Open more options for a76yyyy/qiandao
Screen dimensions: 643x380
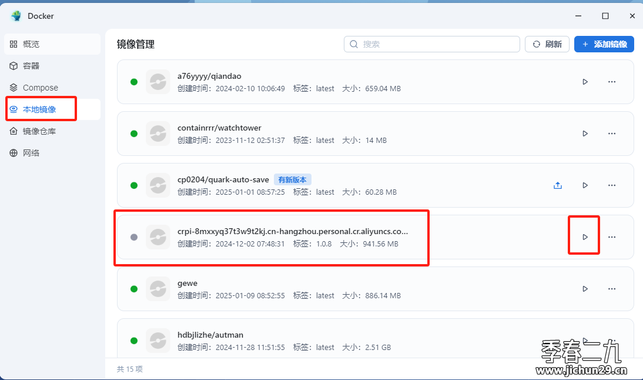[612, 82]
